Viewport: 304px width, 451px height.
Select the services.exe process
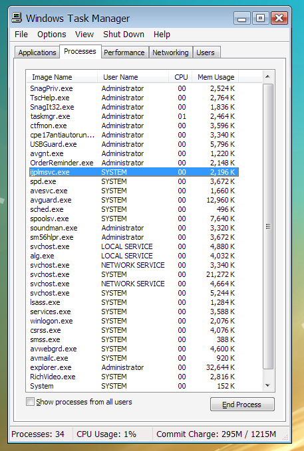coord(134,312)
